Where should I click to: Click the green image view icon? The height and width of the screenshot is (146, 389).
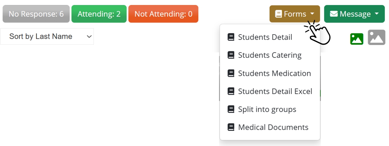357,39
